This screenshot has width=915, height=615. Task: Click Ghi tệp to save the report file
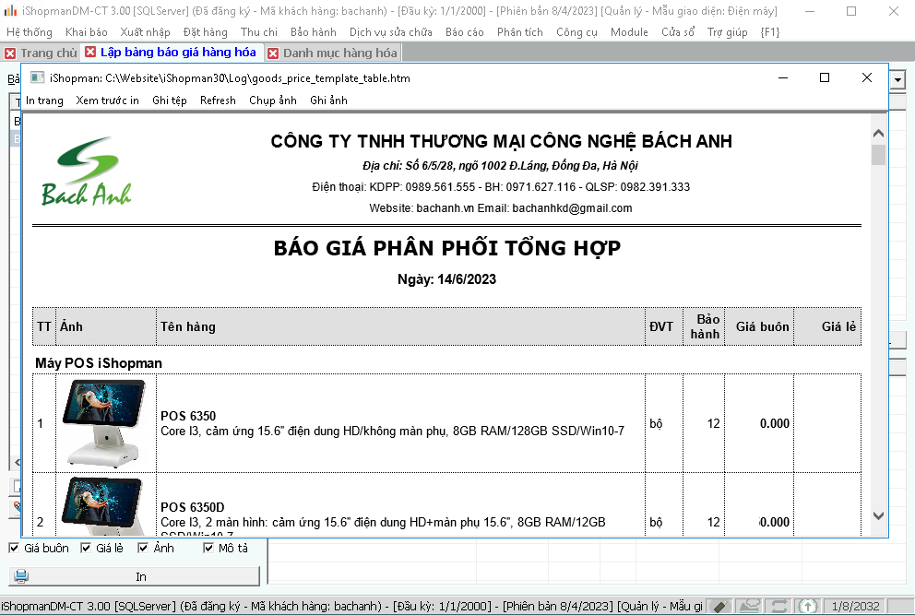coord(170,101)
